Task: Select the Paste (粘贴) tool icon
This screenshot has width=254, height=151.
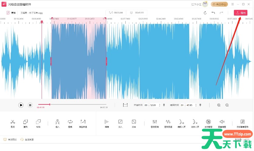Action: click(38, 122)
